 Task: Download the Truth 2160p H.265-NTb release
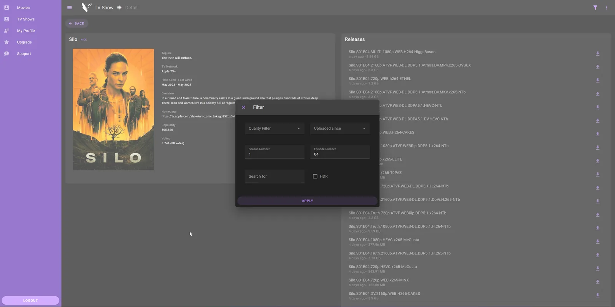[x=597, y=255]
